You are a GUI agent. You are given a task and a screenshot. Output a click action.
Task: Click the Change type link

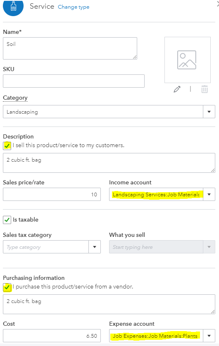(x=74, y=7)
